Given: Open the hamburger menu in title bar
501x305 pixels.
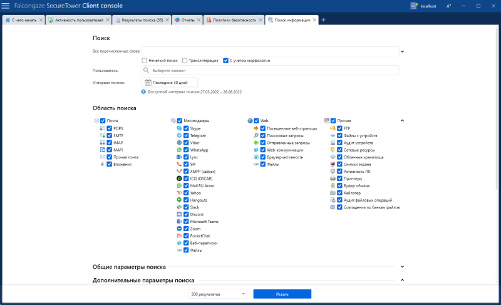Looking at the screenshot, I should [x=6, y=6].
